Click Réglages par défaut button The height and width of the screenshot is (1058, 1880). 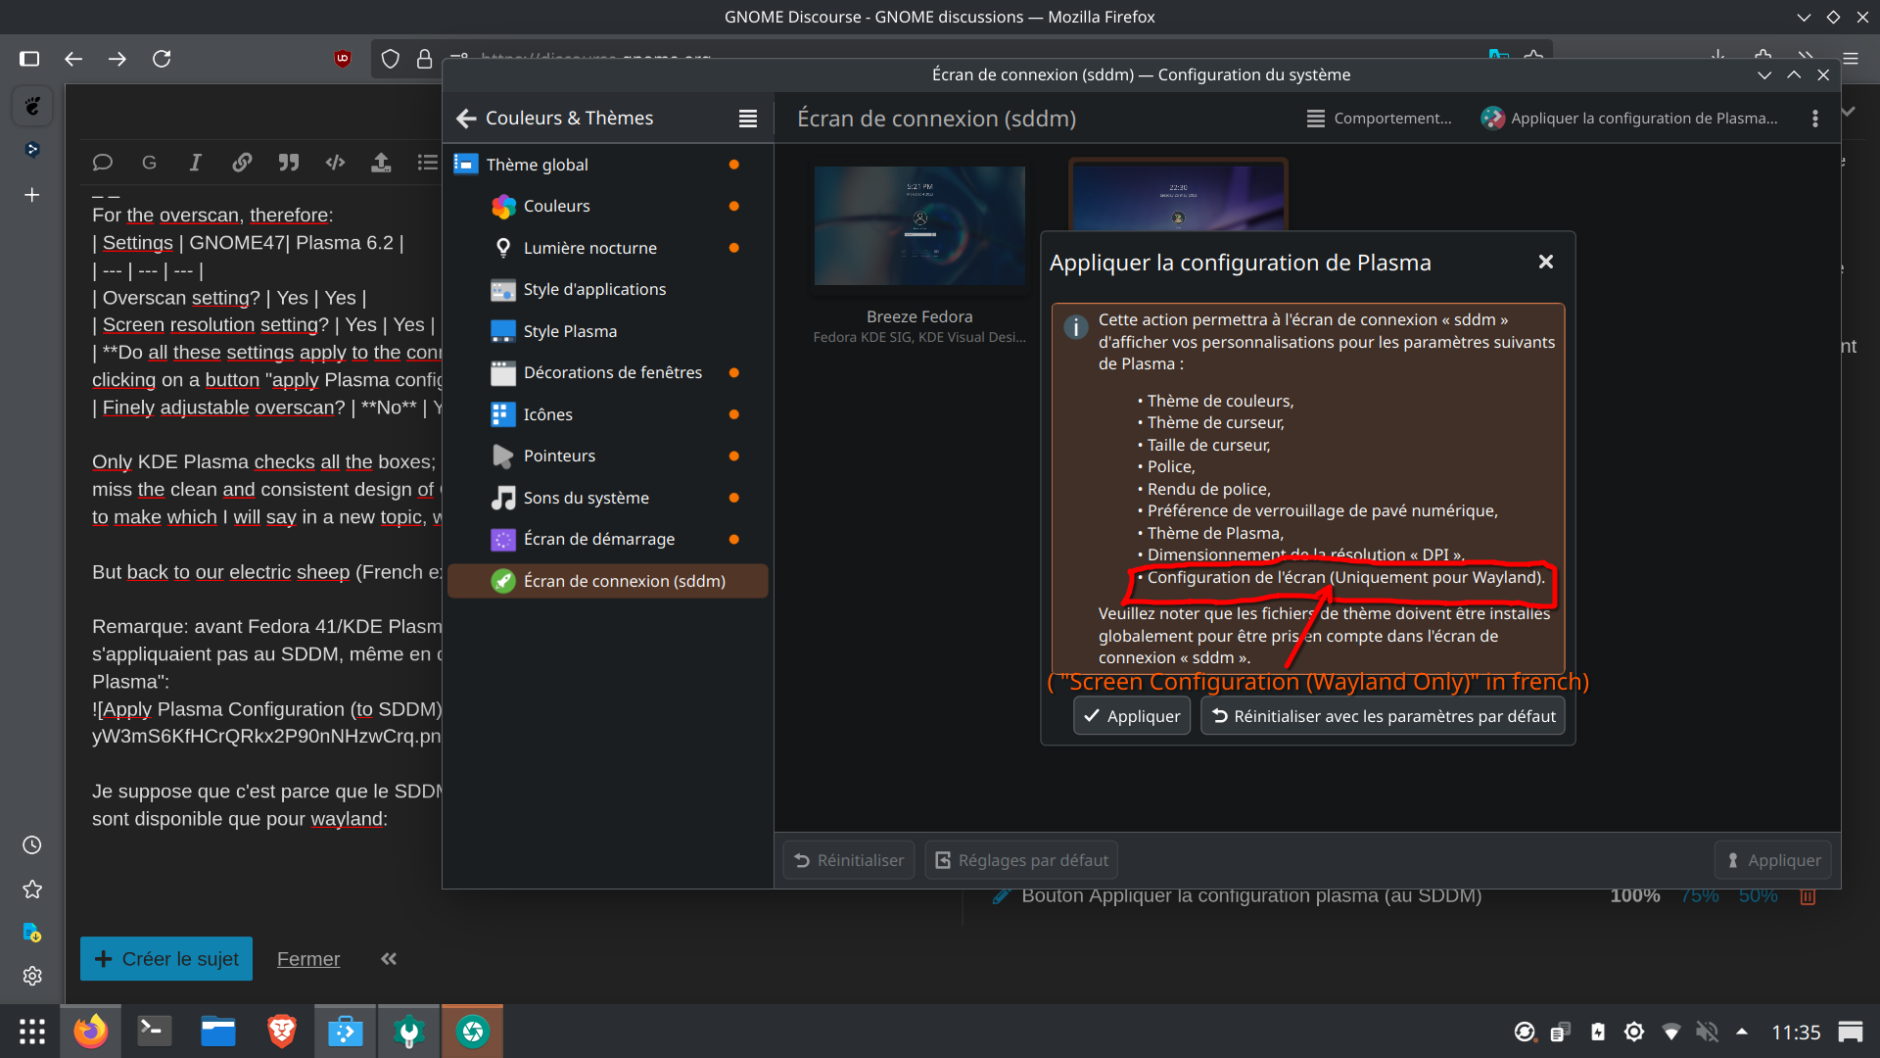click(x=1021, y=860)
